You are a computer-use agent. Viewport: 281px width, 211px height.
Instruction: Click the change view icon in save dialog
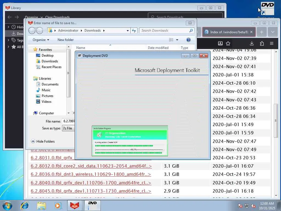(171, 40)
